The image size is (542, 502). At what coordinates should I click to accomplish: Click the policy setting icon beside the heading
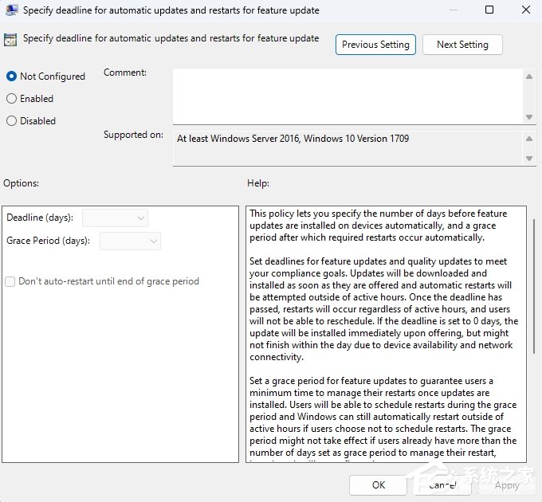[x=11, y=39]
